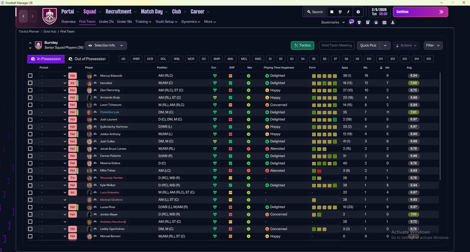Click the Trv status badge for Shurandy Sambo
The width and height of the screenshot is (470, 252).
point(72,178)
